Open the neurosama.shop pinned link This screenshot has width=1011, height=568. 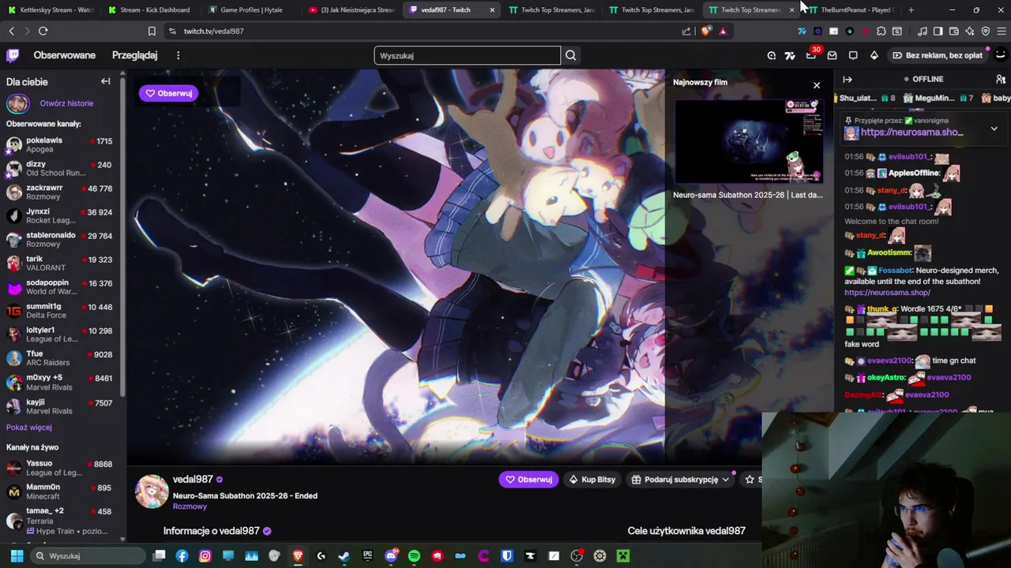pos(912,133)
